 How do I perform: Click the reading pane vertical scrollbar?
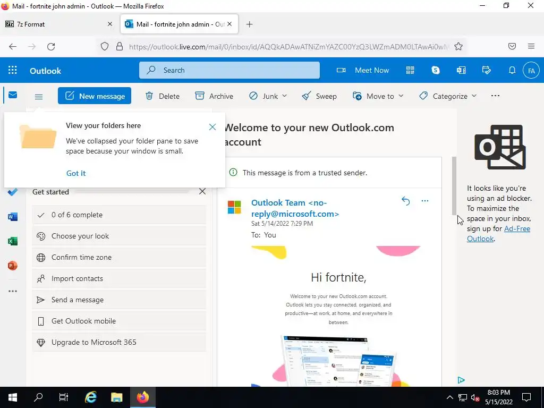tap(454, 185)
